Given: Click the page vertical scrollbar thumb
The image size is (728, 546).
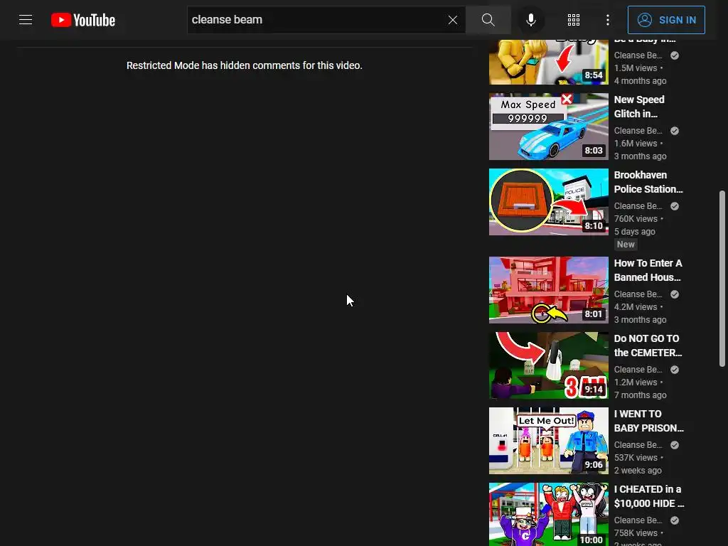Looking at the screenshot, I should [x=722, y=279].
